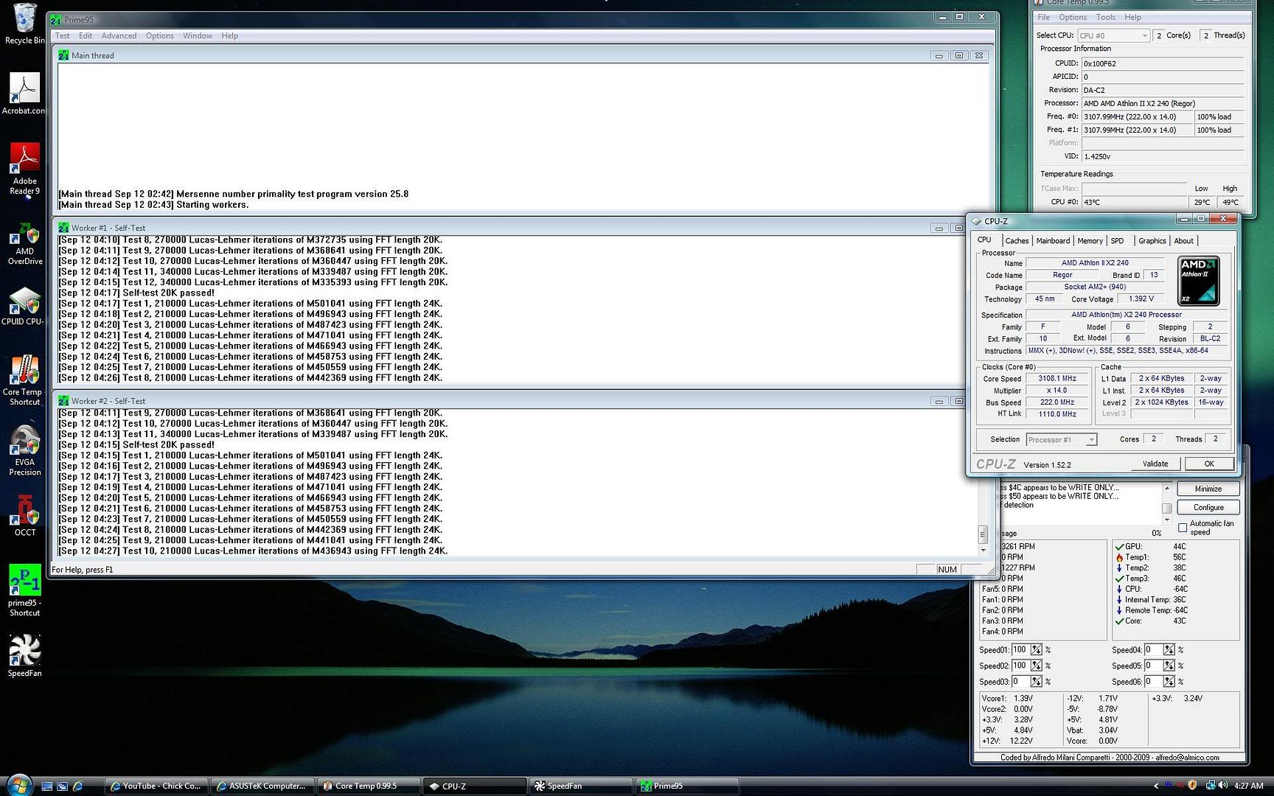Enable Automatic fan speed checkbox

pos(1183,528)
